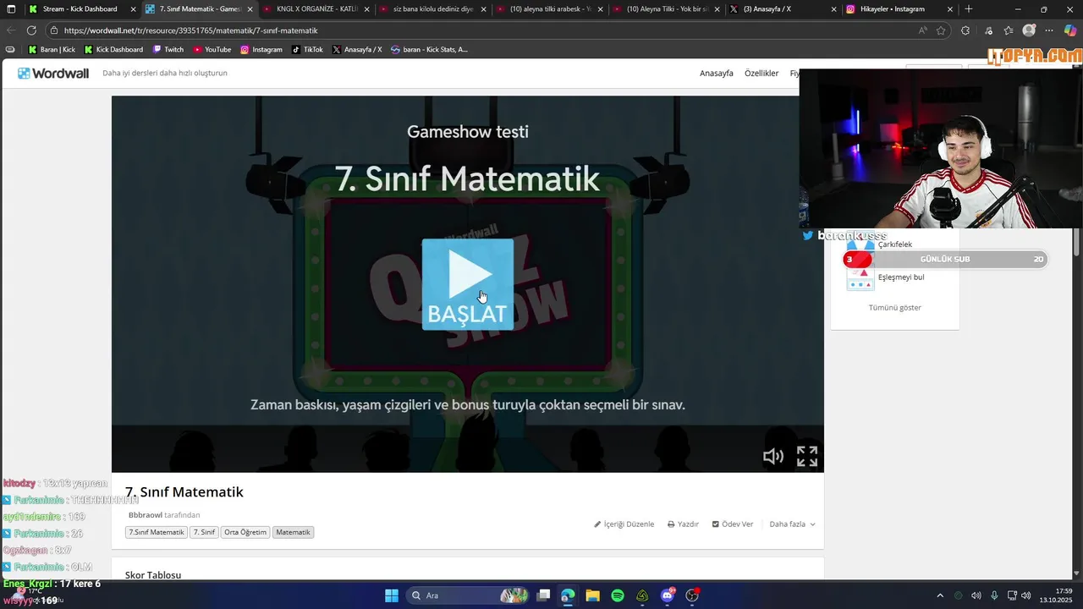Click the Yazdır print link
Screen dimensions: 1083x609
tap(683, 524)
